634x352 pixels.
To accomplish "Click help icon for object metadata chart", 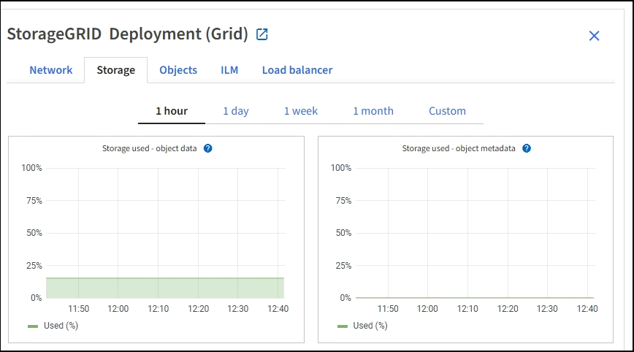I will pyautogui.click(x=527, y=148).
